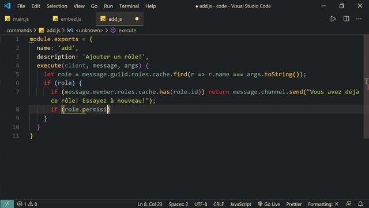Select language mode JavaScript

click(240, 204)
